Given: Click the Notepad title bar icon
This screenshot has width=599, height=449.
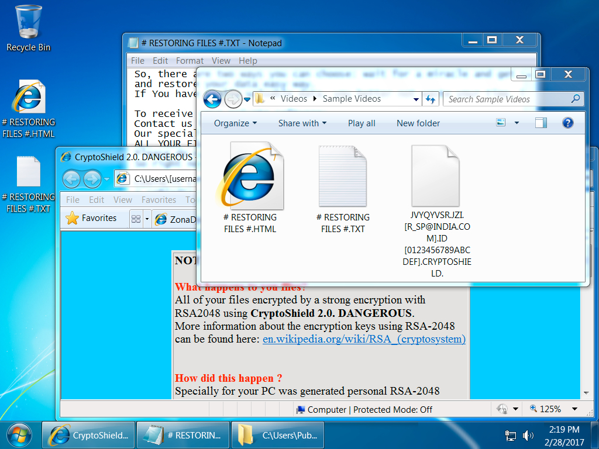Looking at the screenshot, I should coord(133,43).
